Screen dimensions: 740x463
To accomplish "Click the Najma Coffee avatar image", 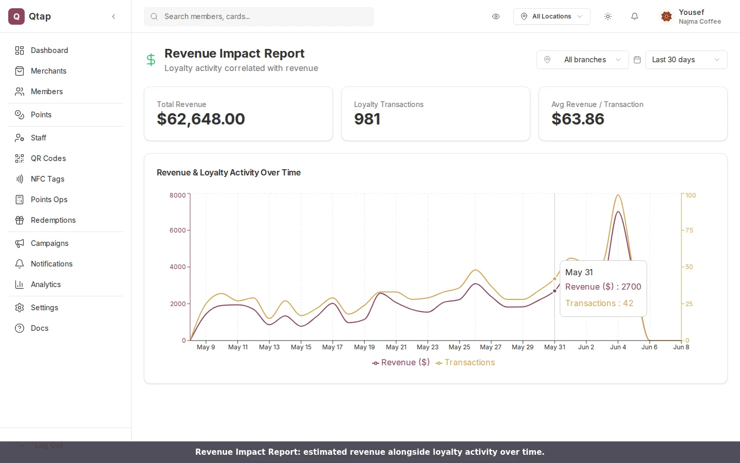I will (667, 16).
